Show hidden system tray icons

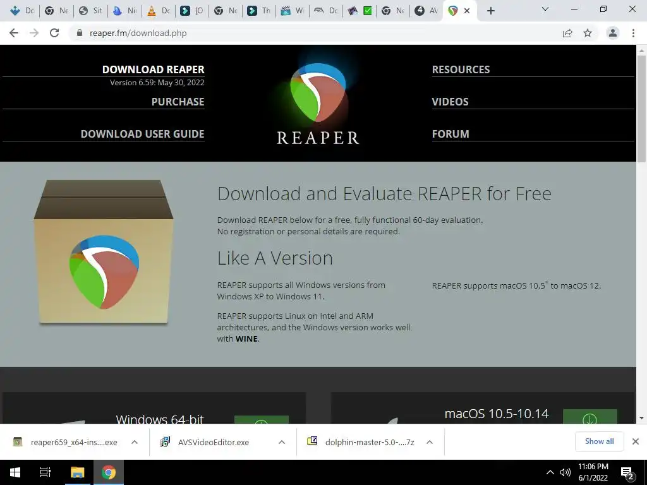coord(550,472)
